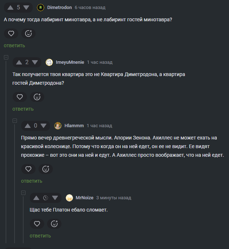Reply to MrNoize's comment
The image size is (229, 249).
tap(40, 236)
